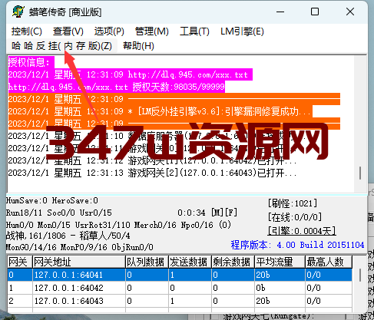Click the 网关 column header
374x320 pixels.
coord(20,262)
